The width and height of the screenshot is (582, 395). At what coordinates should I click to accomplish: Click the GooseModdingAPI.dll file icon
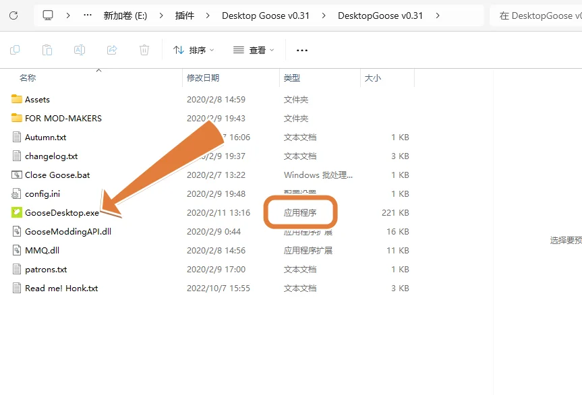tap(17, 231)
